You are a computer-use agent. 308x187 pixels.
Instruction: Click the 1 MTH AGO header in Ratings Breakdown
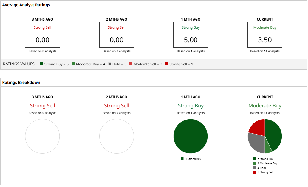[191, 97]
